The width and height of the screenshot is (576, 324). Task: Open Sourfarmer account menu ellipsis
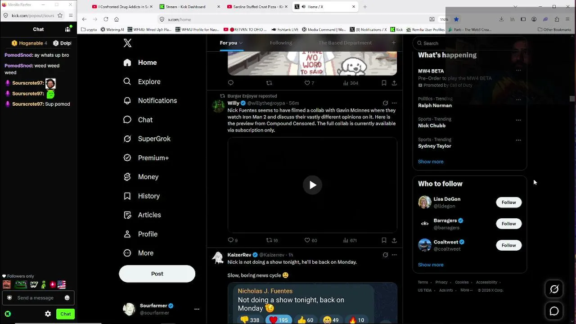[x=197, y=309]
